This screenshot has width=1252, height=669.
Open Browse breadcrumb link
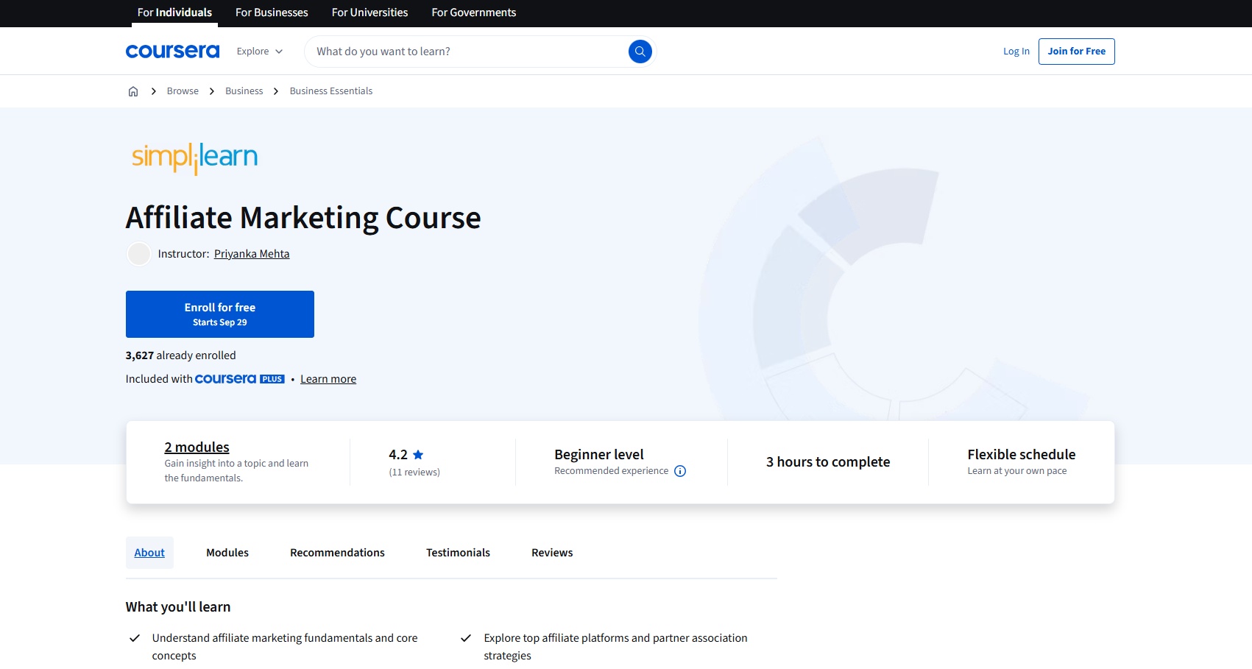[x=183, y=91]
